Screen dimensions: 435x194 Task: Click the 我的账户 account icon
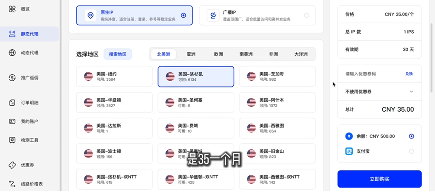point(12,121)
